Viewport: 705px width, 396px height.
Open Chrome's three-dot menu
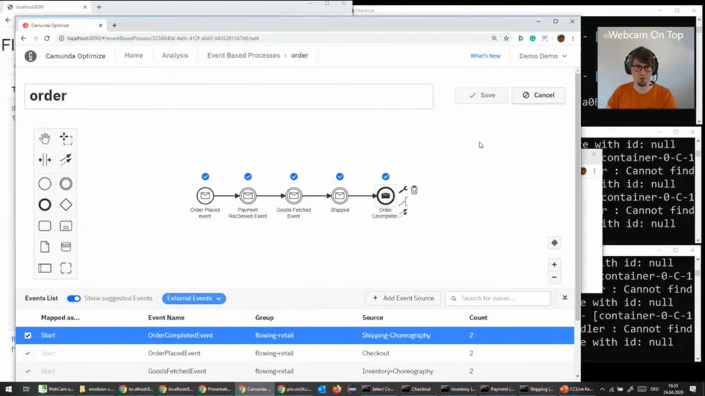point(573,38)
